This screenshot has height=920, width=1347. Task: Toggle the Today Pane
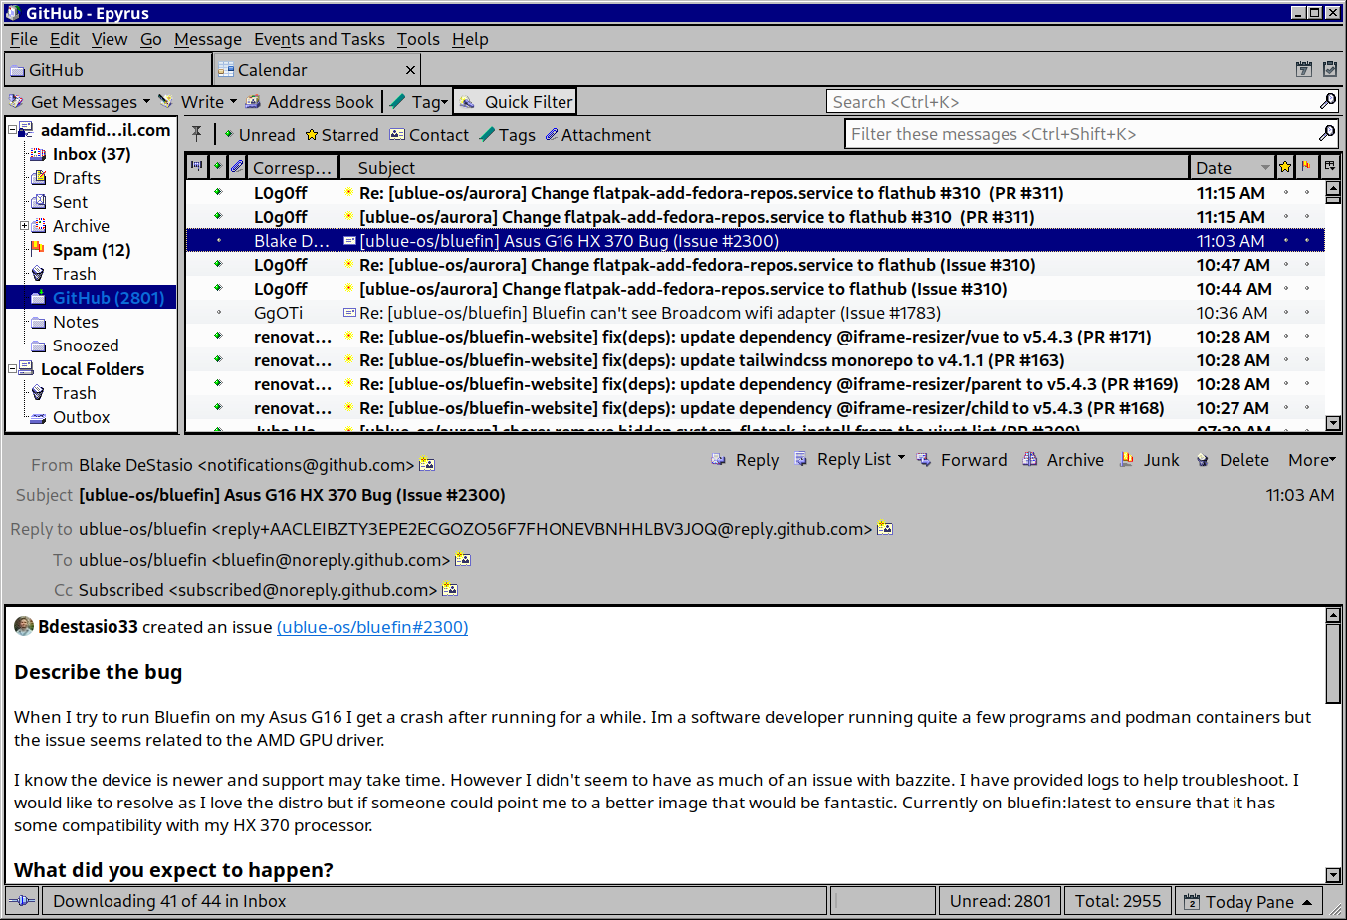[x=1249, y=901]
